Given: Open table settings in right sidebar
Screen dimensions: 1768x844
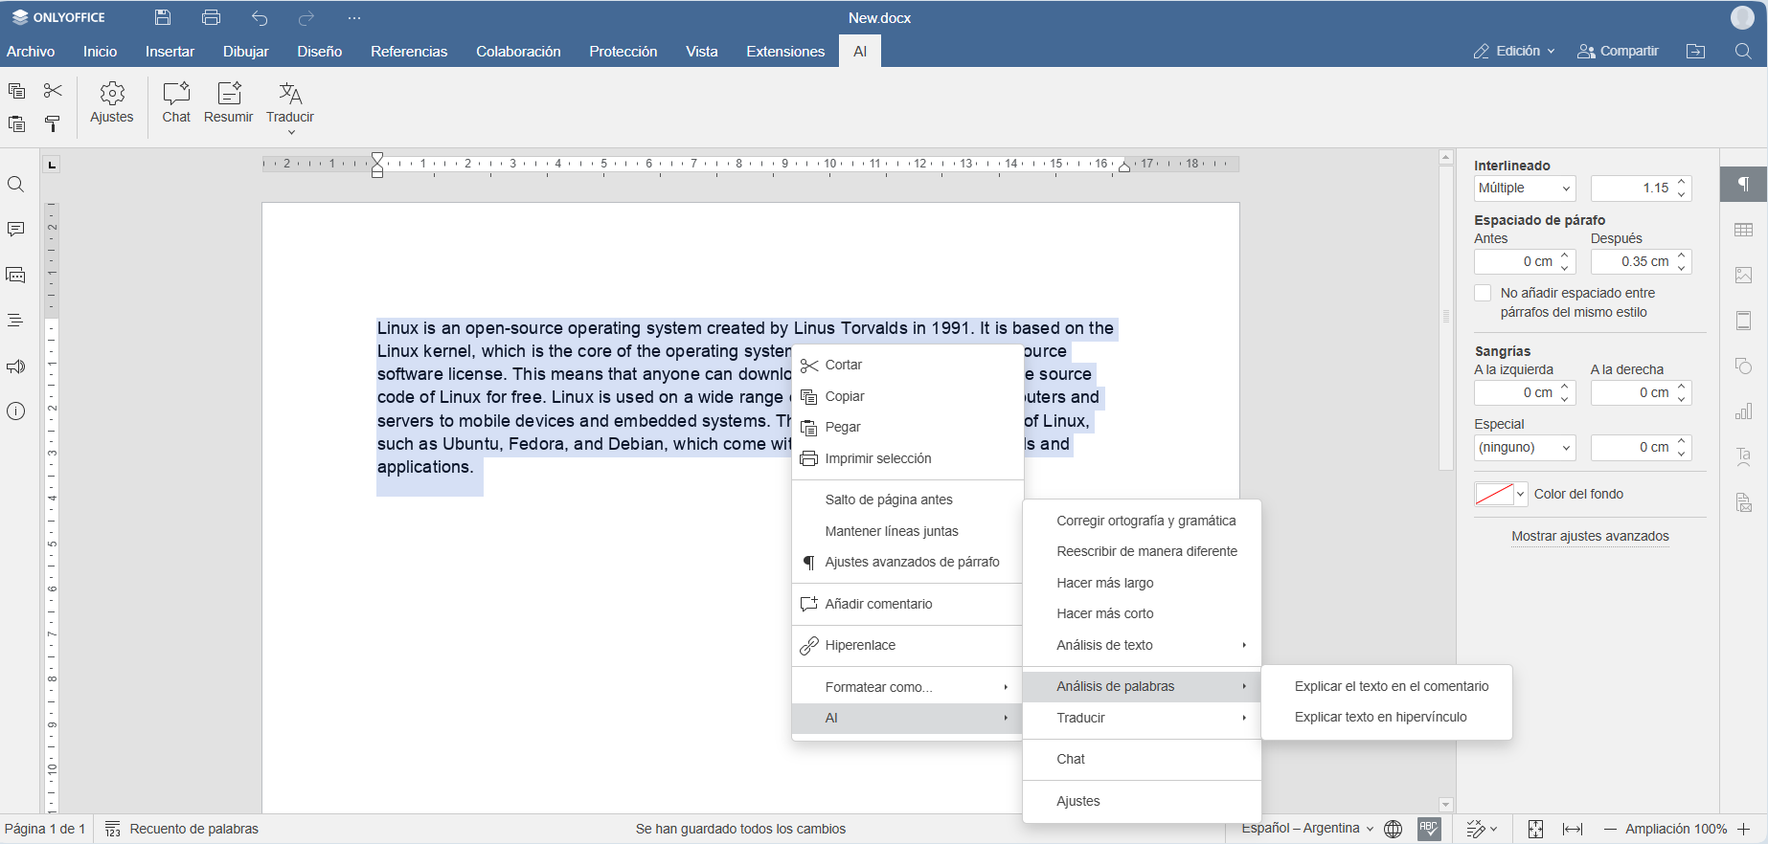Looking at the screenshot, I should click(x=1743, y=230).
